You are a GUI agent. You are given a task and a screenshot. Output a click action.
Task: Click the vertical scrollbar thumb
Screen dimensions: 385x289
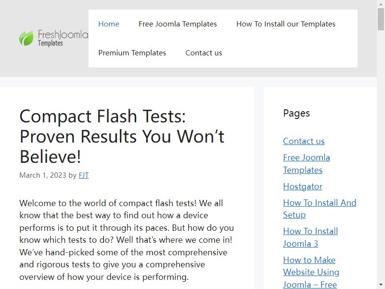click(x=381, y=19)
